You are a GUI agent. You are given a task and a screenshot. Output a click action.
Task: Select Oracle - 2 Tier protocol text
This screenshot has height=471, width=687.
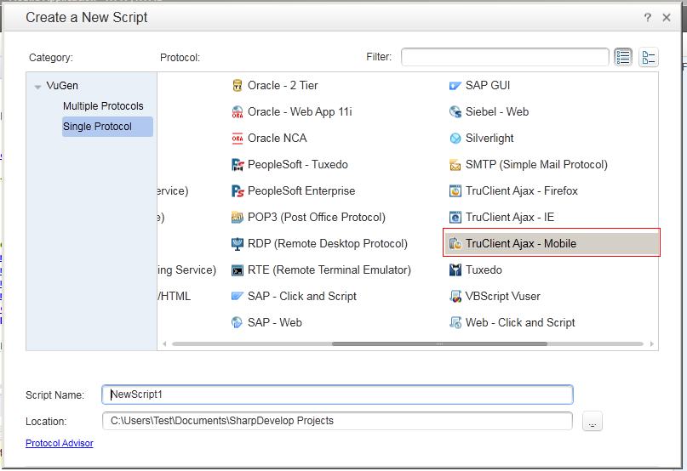[283, 86]
